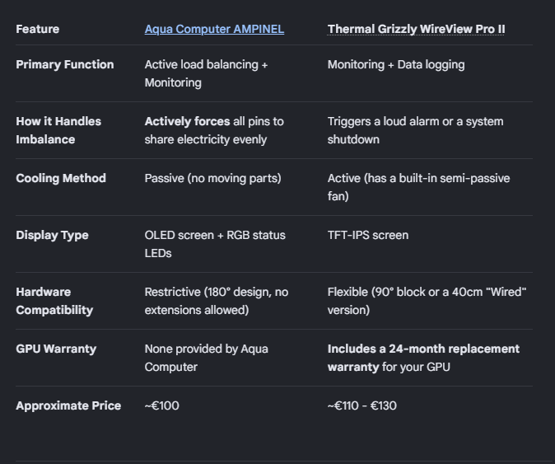Select the 'Passive (no moving parts)' cell
This screenshot has height=464, width=555.
[212, 178]
